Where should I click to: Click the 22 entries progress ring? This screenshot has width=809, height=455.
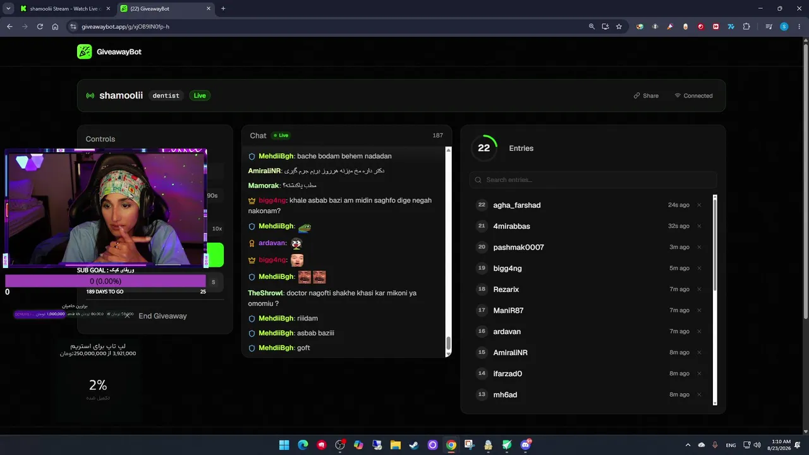[484, 148]
